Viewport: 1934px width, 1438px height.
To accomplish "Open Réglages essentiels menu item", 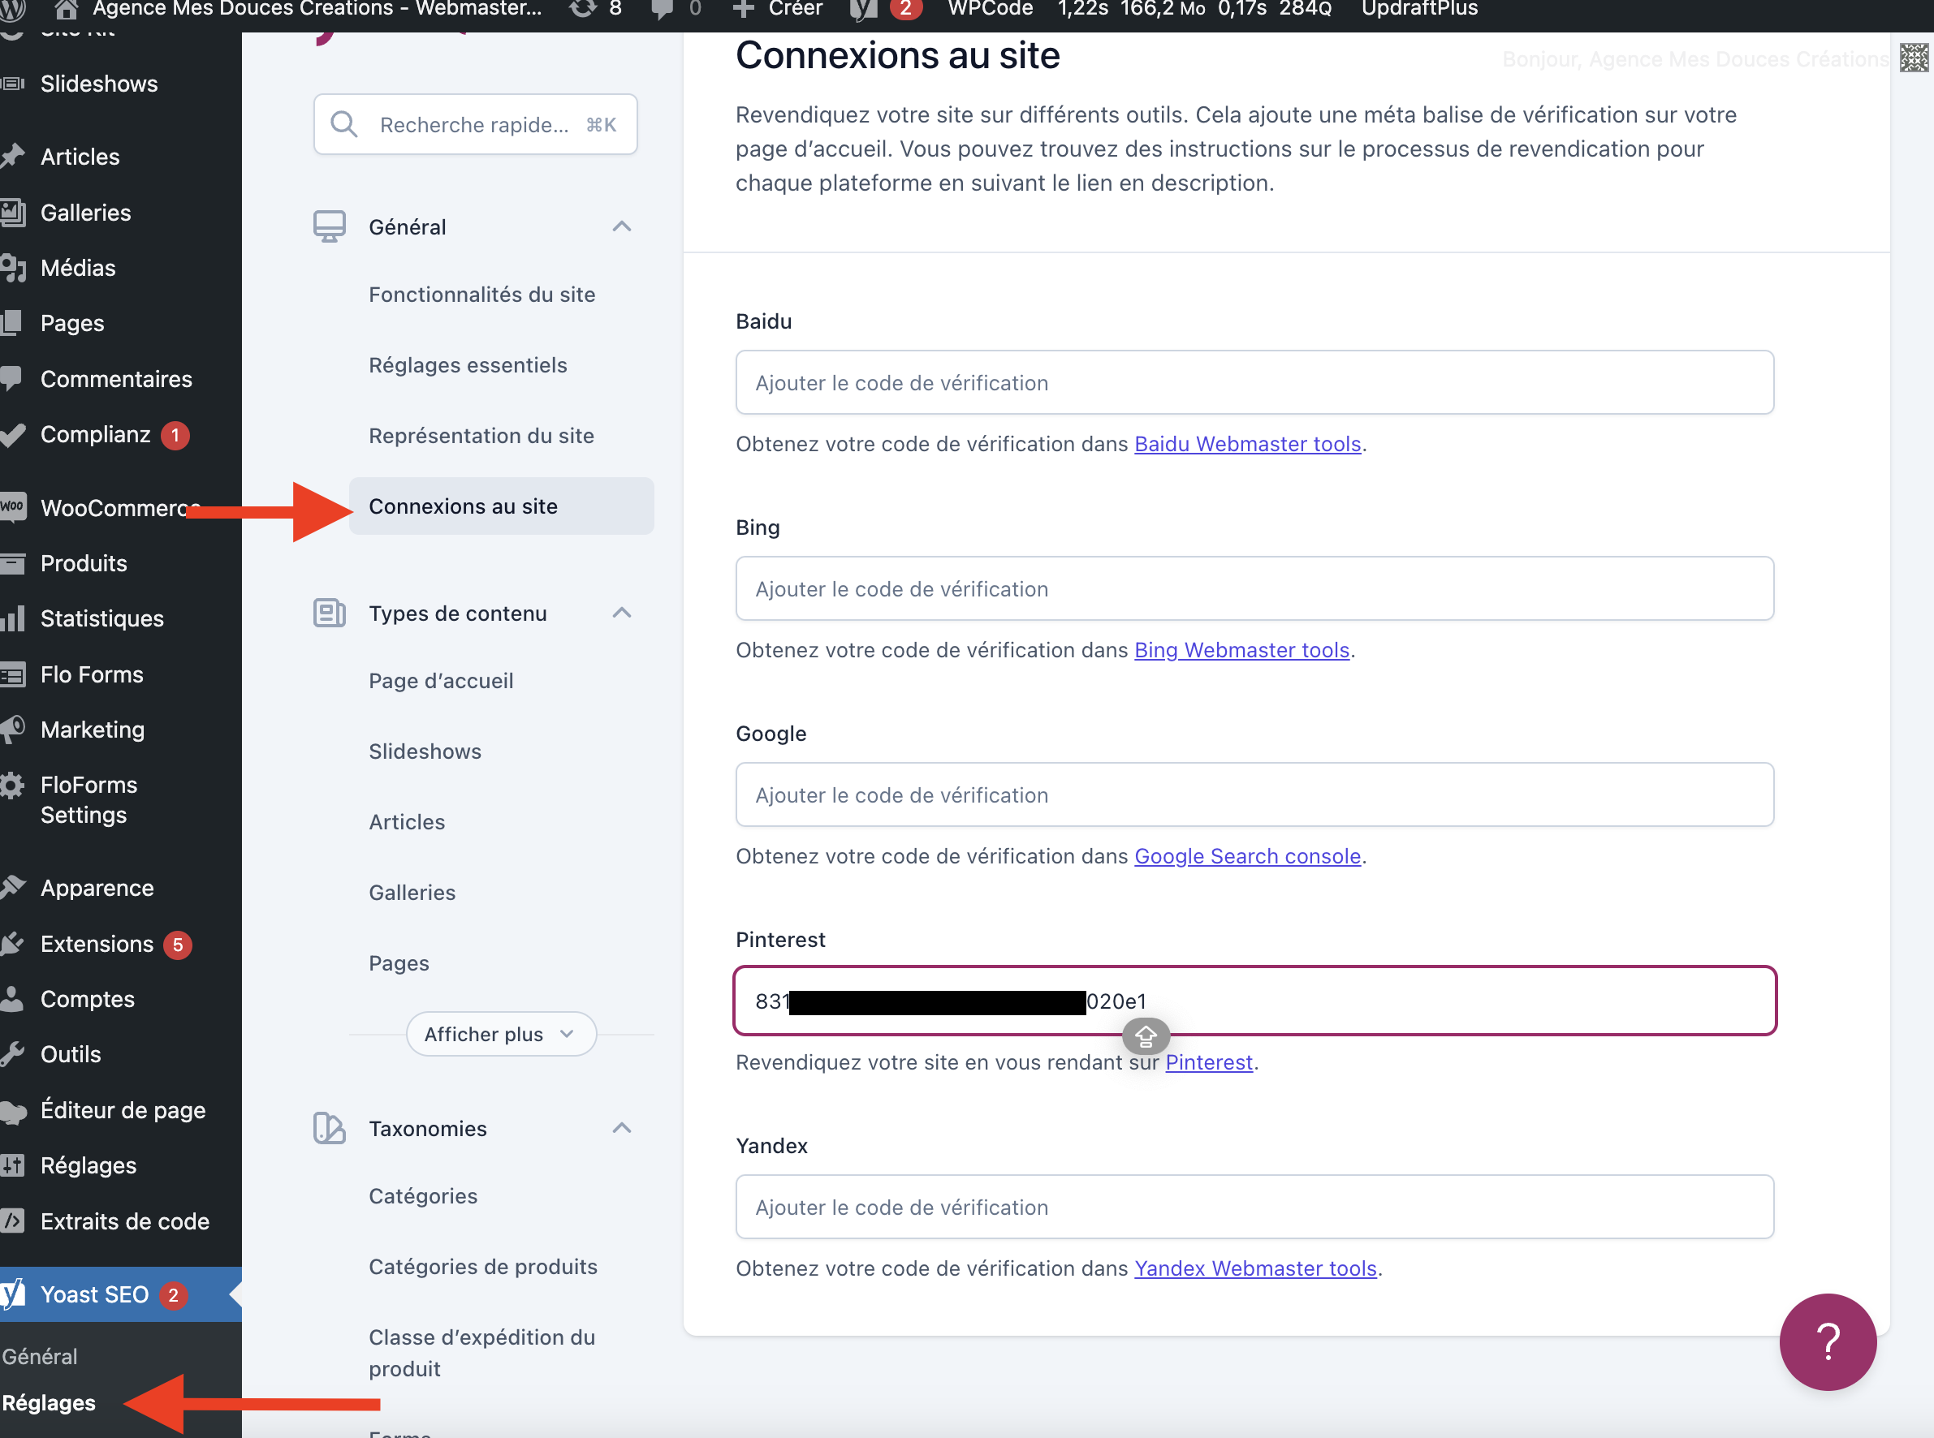I will coord(468,364).
